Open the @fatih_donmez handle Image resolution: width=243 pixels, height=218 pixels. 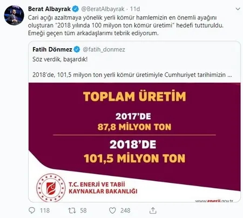(104, 49)
